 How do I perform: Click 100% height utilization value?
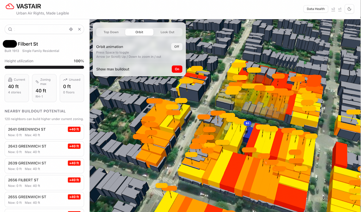[x=79, y=61]
